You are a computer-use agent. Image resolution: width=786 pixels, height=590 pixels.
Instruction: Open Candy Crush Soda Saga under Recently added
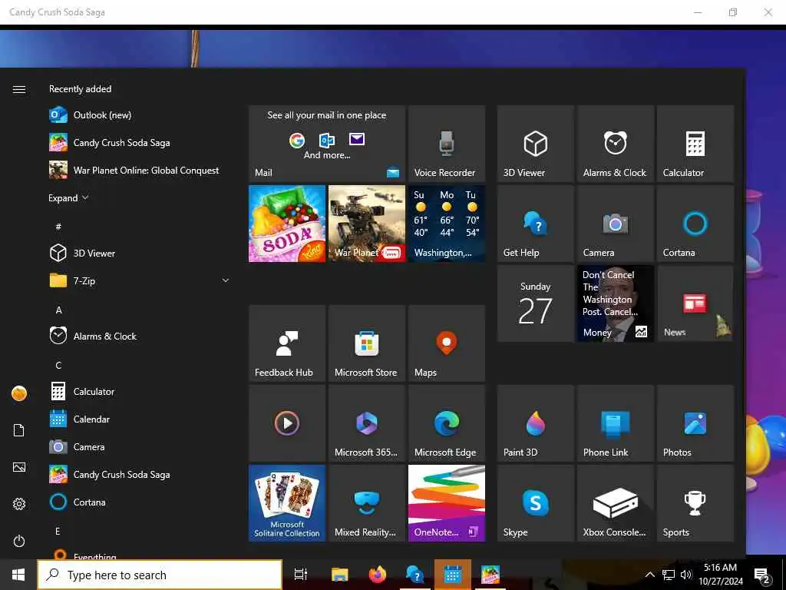pos(140,142)
